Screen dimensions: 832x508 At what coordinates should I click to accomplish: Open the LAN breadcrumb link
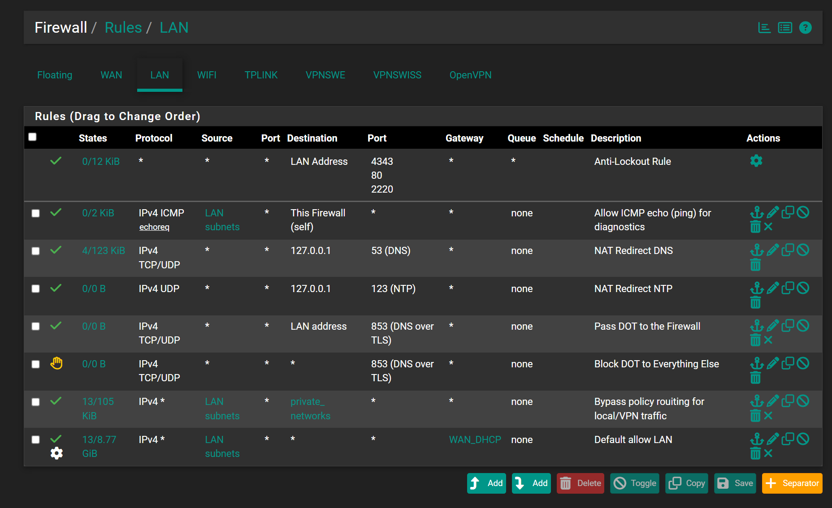click(174, 28)
